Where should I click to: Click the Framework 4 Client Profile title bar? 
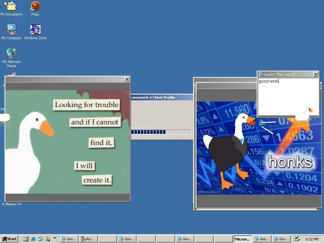[x=162, y=97]
